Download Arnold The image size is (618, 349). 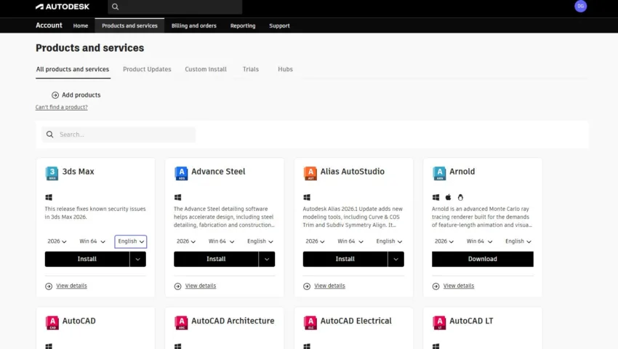[x=483, y=259]
